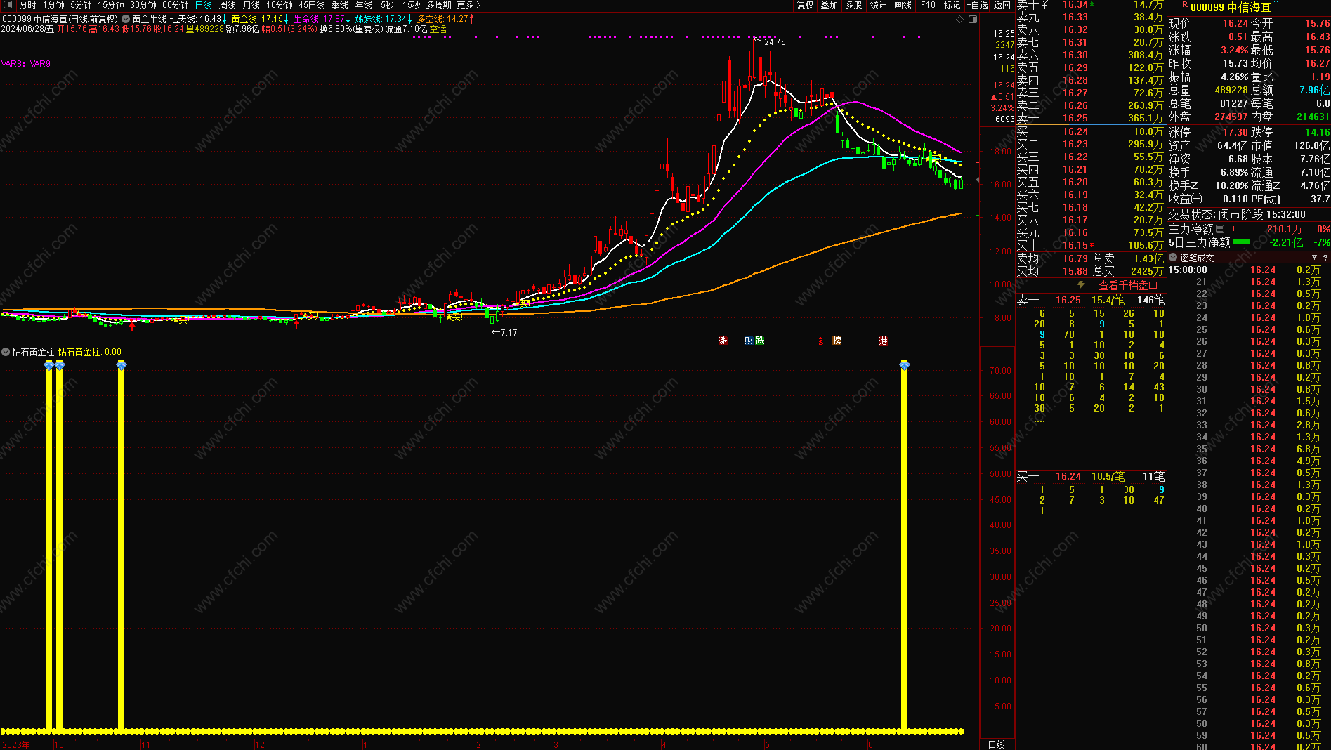Select the 日线 daily period
Viewport: 1331px width, 750px height.
point(204,5)
